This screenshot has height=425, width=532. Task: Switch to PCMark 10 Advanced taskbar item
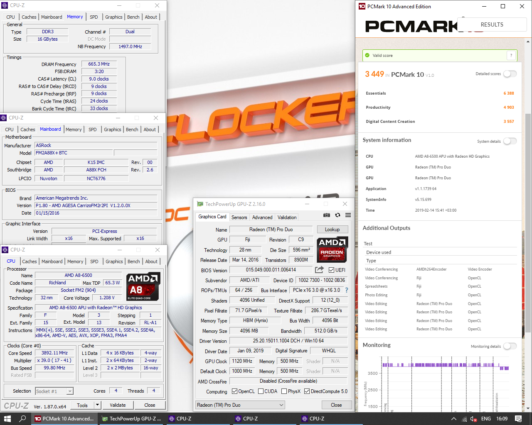[x=64, y=419]
